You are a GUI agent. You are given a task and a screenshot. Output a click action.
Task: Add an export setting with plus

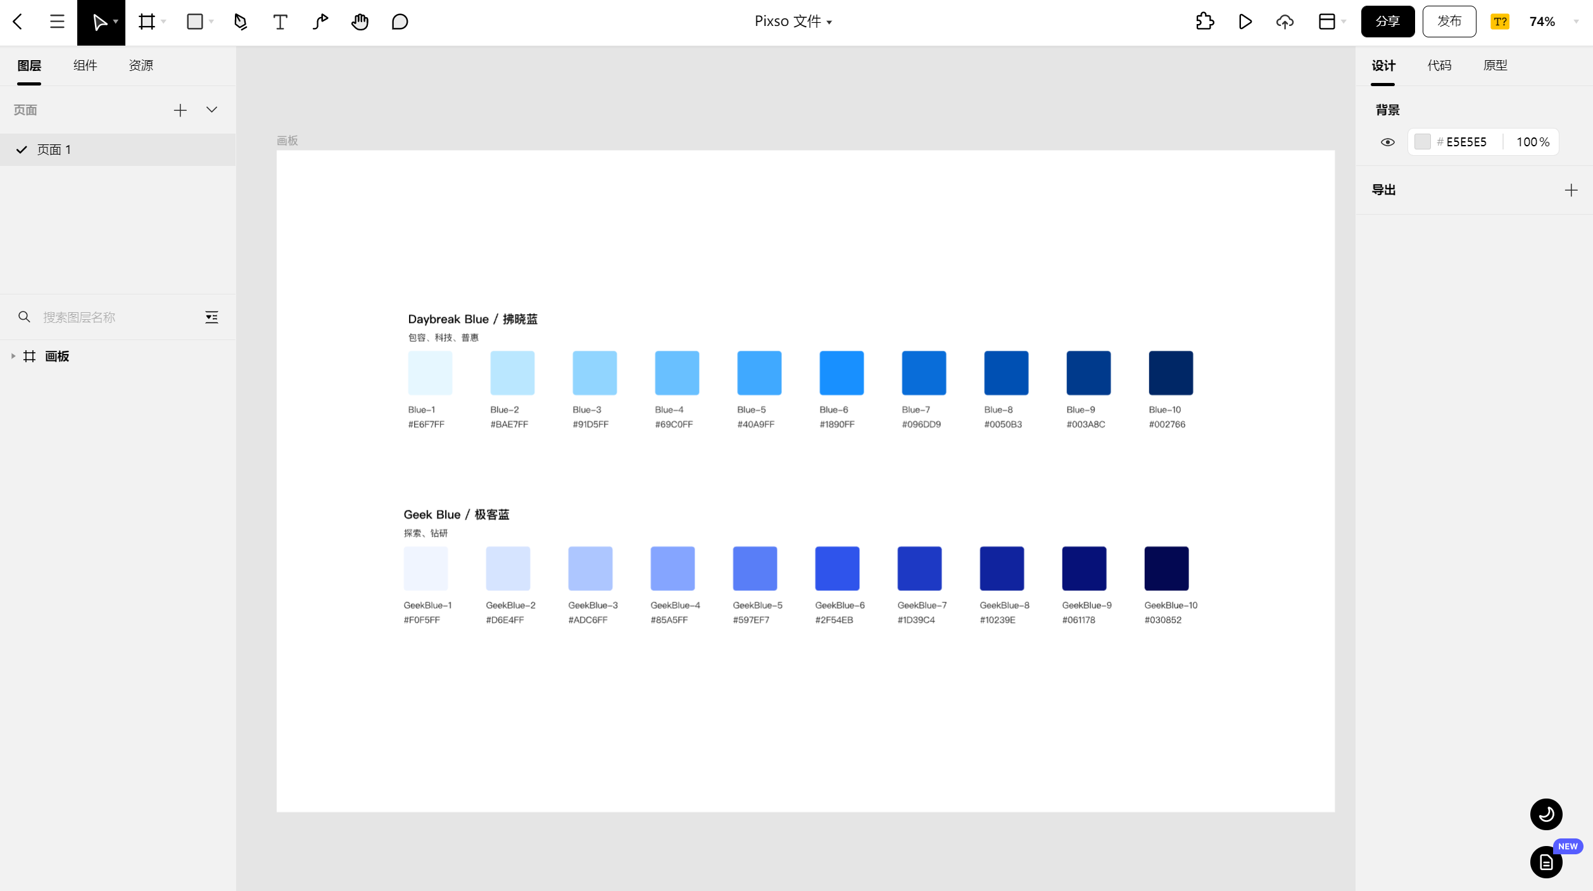(1571, 190)
